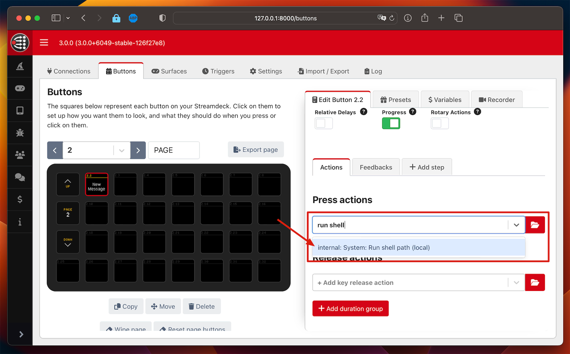This screenshot has height=354, width=570.
Task: Reload the page from the address bar
Action: pos(392,18)
